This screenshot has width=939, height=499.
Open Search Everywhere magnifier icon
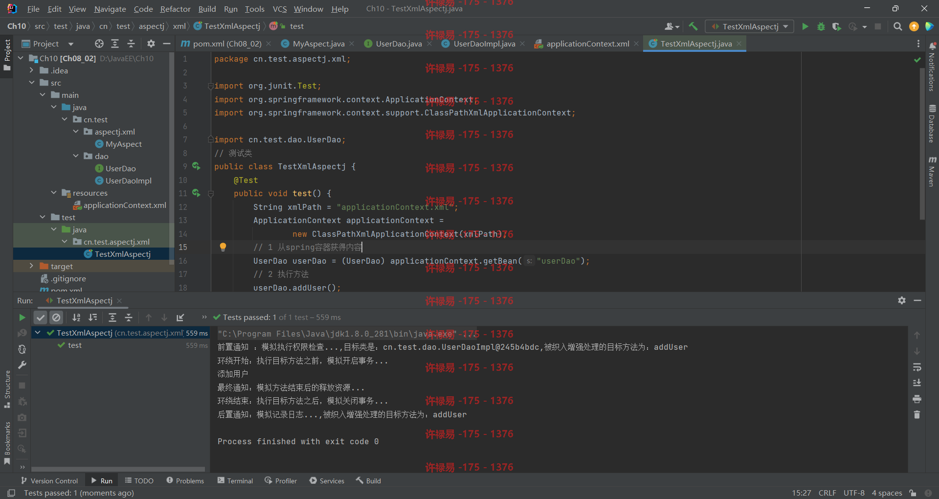click(x=898, y=26)
